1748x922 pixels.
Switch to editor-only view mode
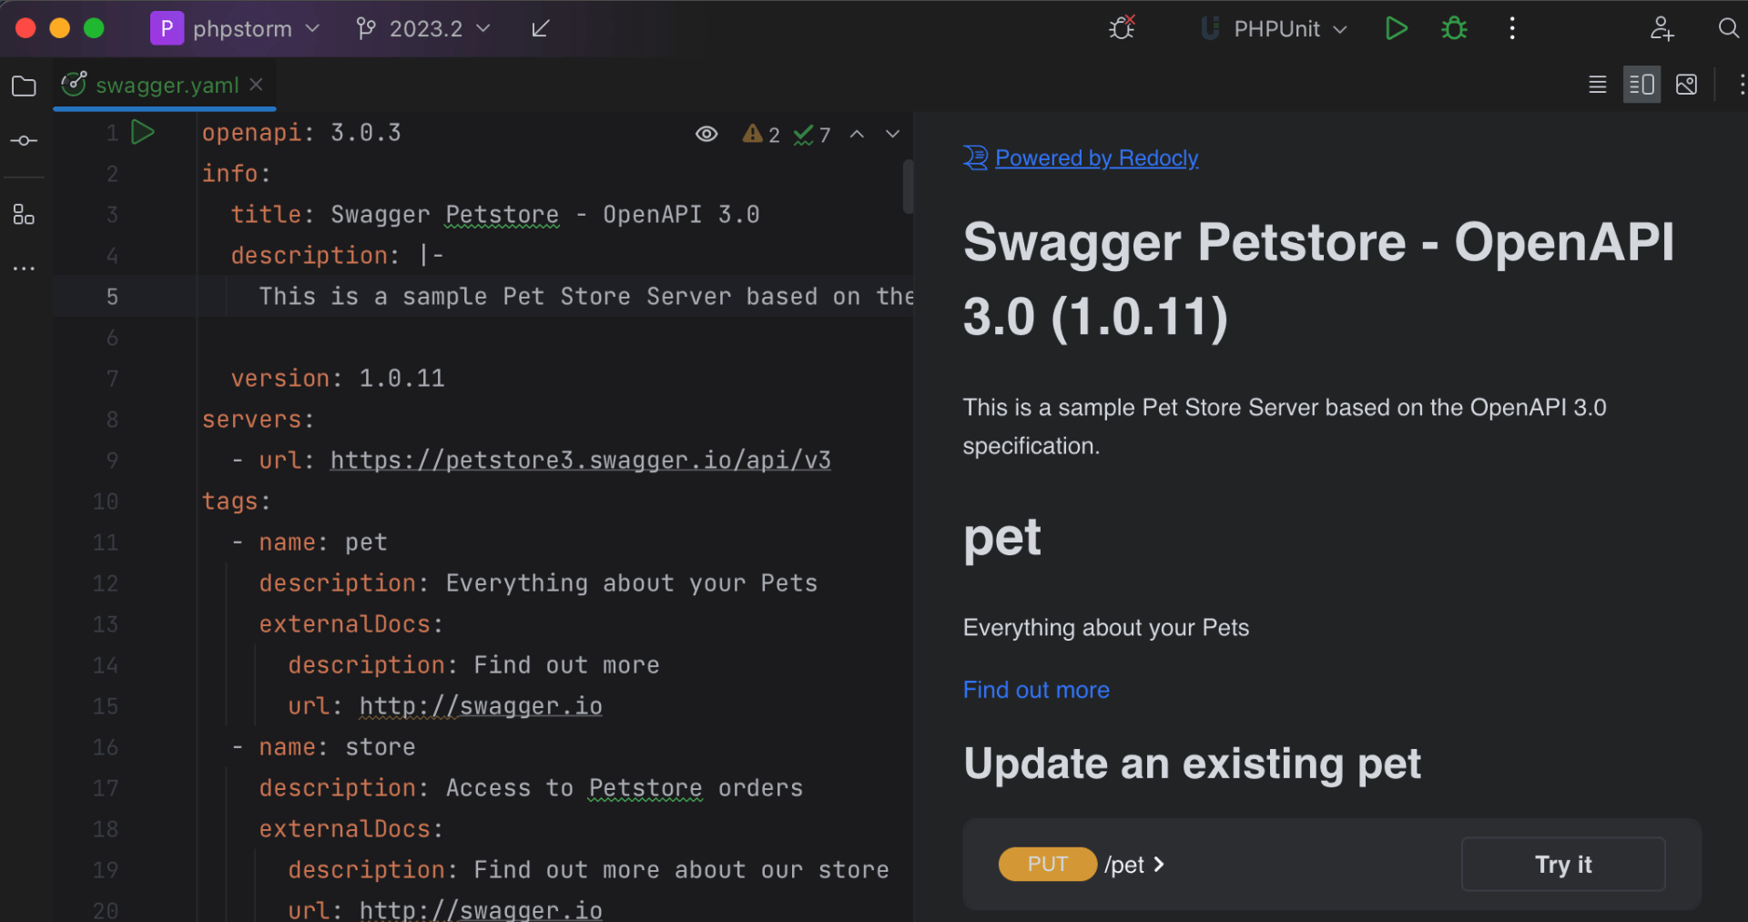point(1597,86)
